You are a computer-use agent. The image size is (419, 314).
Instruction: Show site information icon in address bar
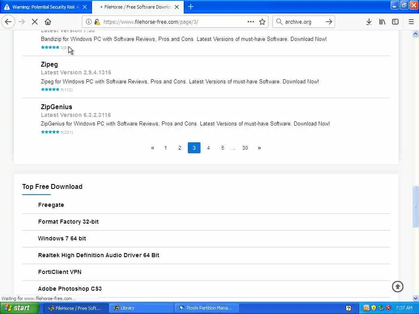(88, 22)
